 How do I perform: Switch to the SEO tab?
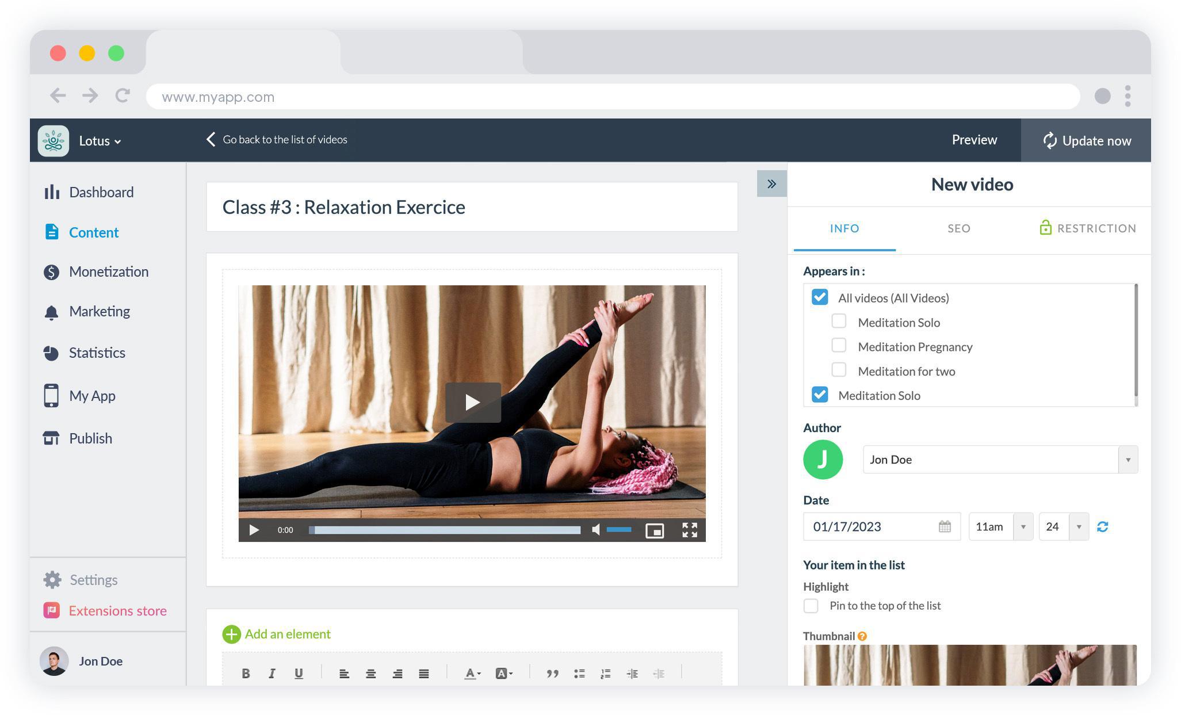959,228
